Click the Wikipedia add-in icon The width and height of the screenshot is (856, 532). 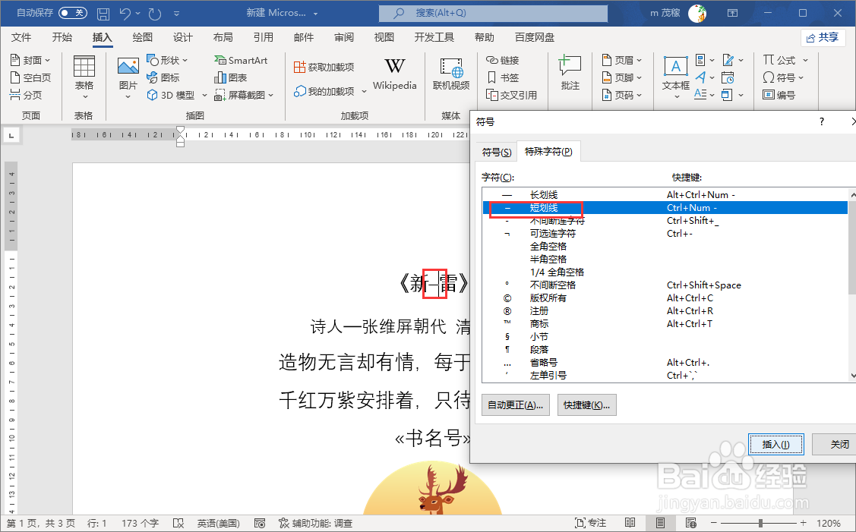coord(394,74)
